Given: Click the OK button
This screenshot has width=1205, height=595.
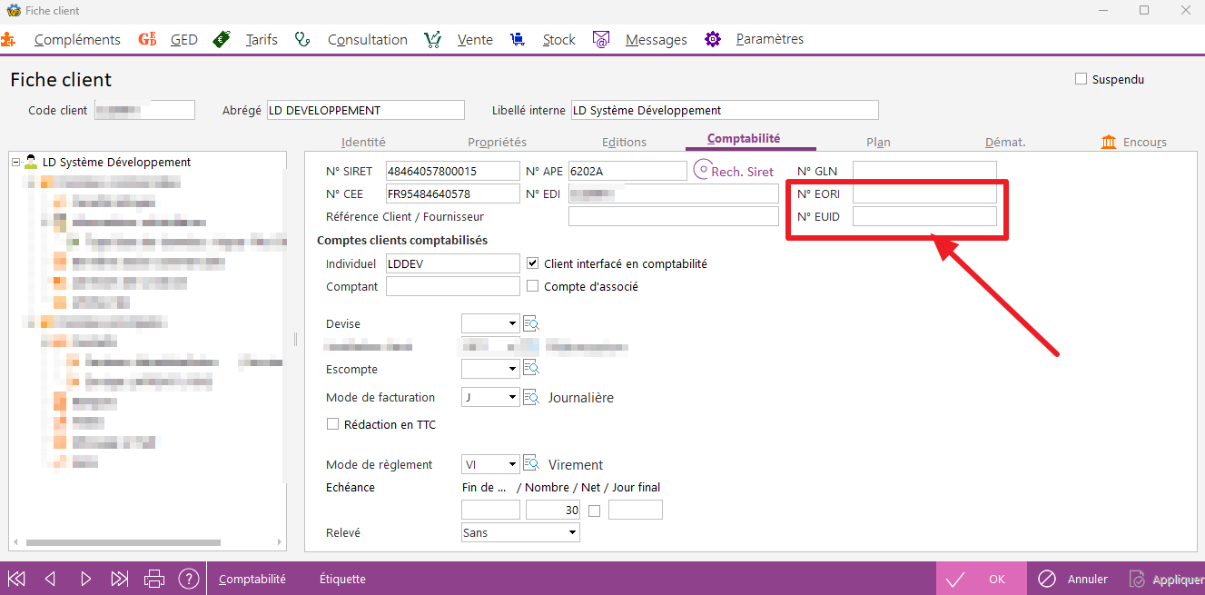Looking at the screenshot, I should (981, 579).
